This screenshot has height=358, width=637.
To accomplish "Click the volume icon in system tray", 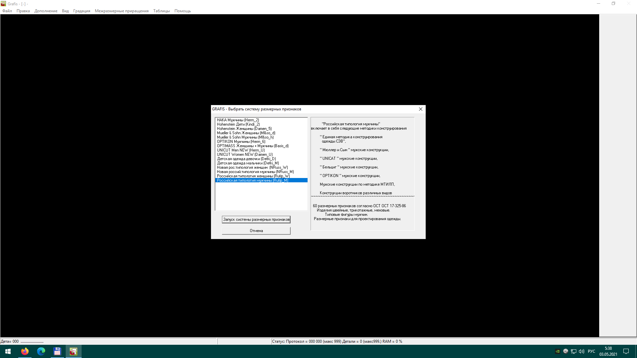I will [582, 351].
